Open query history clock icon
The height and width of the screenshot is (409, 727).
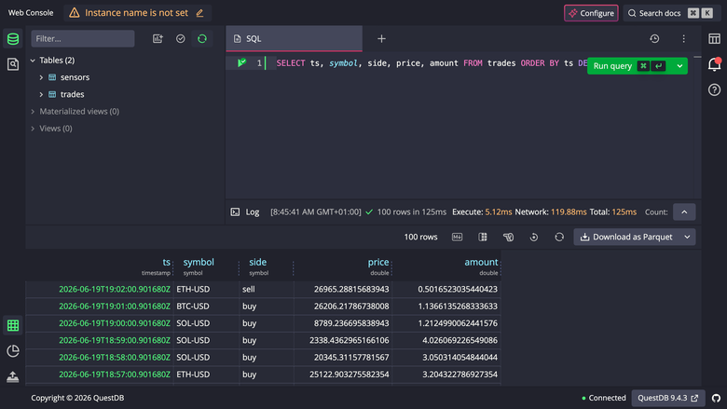[x=654, y=39]
